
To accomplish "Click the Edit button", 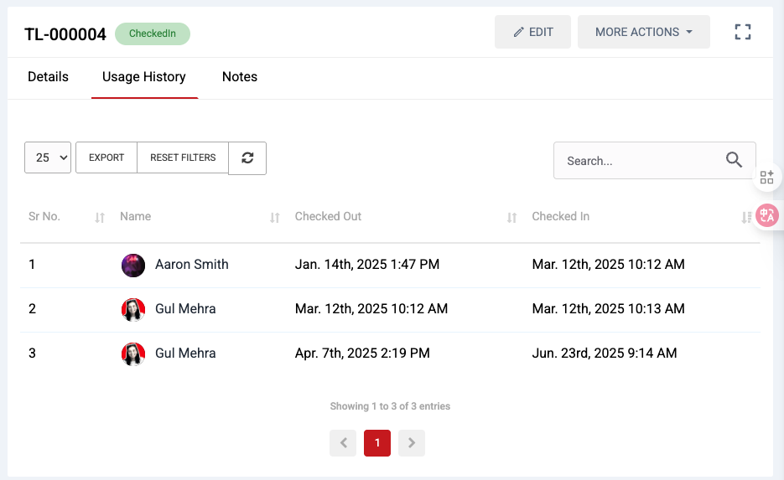I will pyautogui.click(x=532, y=32).
